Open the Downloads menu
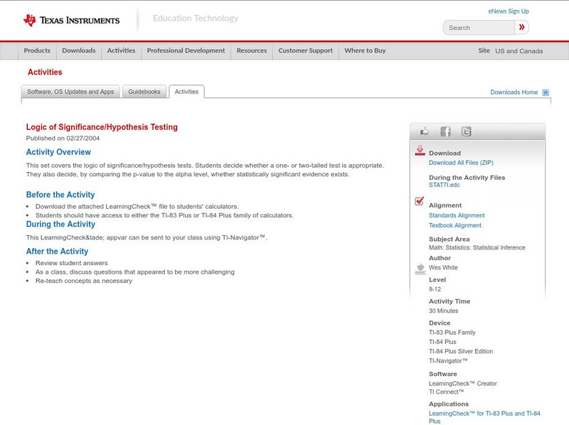 pyautogui.click(x=79, y=50)
